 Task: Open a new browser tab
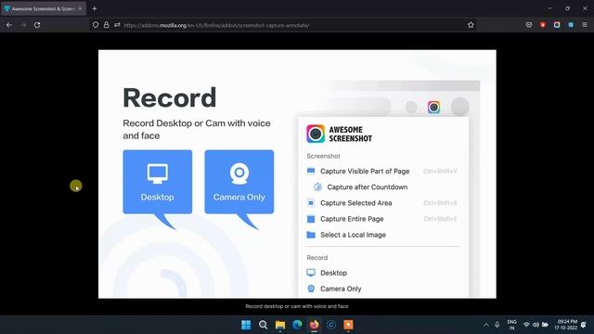click(95, 8)
